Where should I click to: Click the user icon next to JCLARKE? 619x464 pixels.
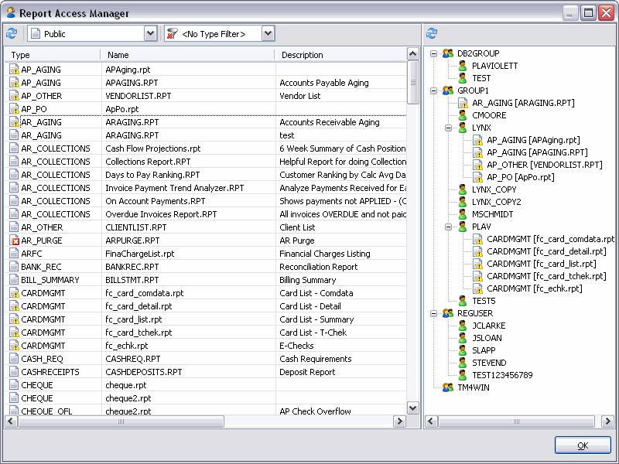(463, 326)
